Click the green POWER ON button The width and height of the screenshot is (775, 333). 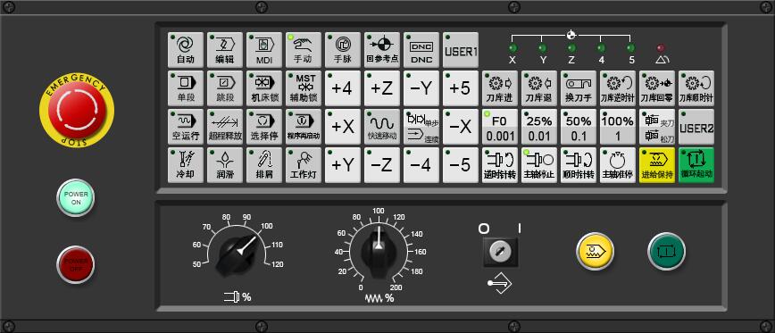pos(76,197)
